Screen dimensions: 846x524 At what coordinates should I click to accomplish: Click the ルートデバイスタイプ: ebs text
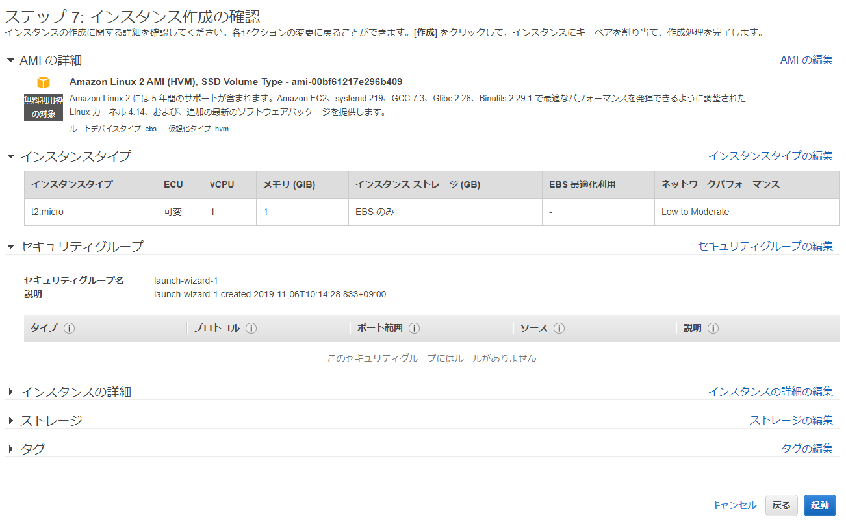(113, 129)
